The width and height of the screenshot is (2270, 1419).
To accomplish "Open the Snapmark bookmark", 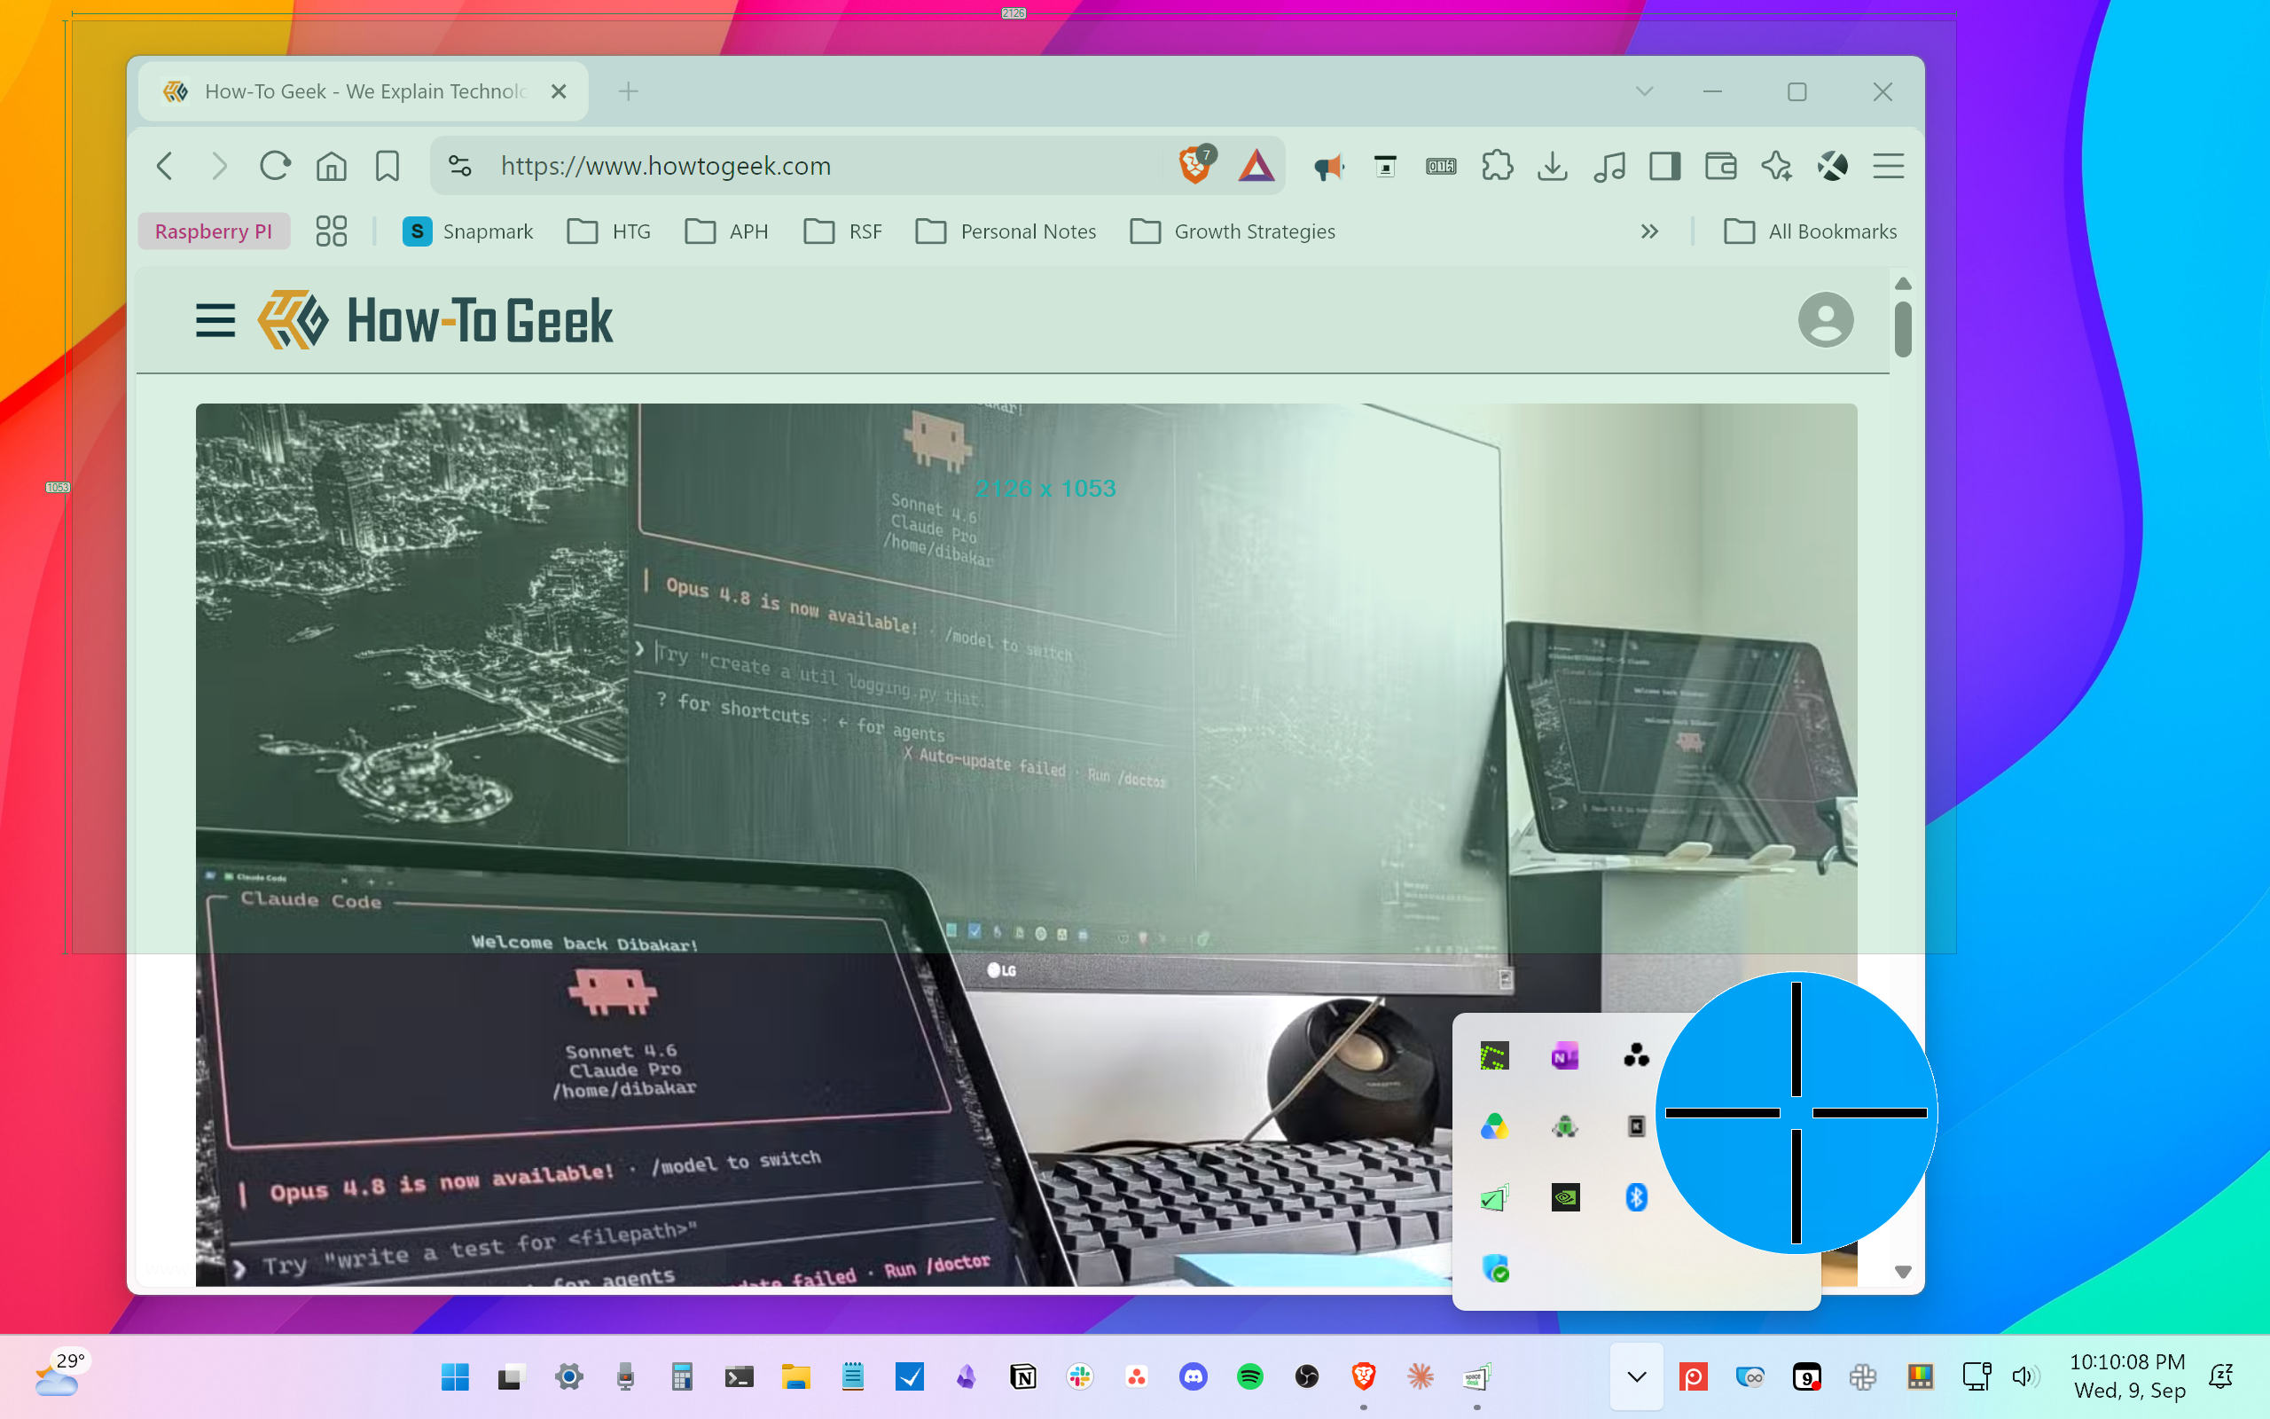I will [x=467, y=231].
